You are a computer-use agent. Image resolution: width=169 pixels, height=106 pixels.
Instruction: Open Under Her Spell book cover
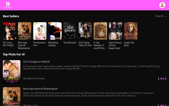tap(131, 31)
